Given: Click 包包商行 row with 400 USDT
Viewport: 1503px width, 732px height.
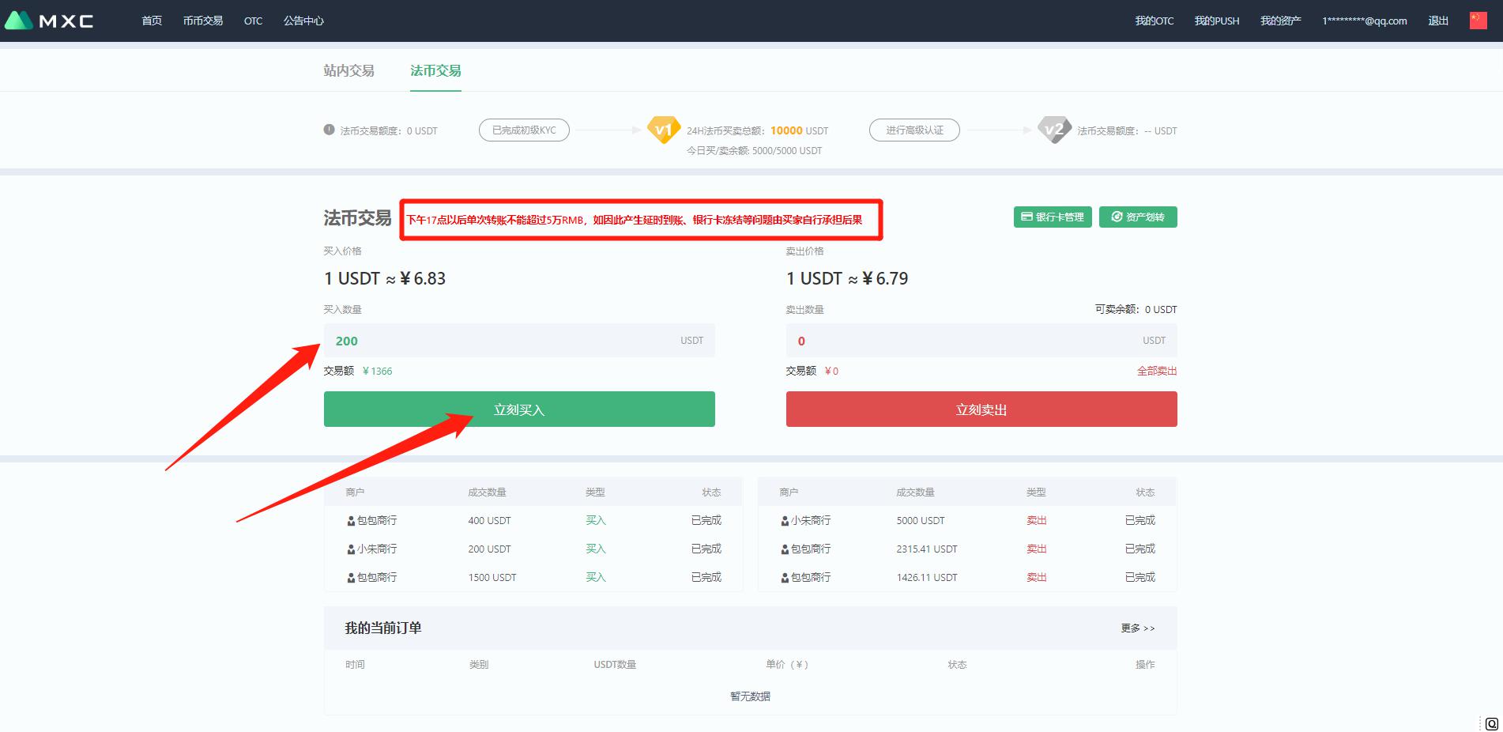Looking at the screenshot, I should 533,520.
